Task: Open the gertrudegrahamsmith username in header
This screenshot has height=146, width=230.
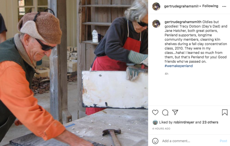Action: [x=181, y=6]
